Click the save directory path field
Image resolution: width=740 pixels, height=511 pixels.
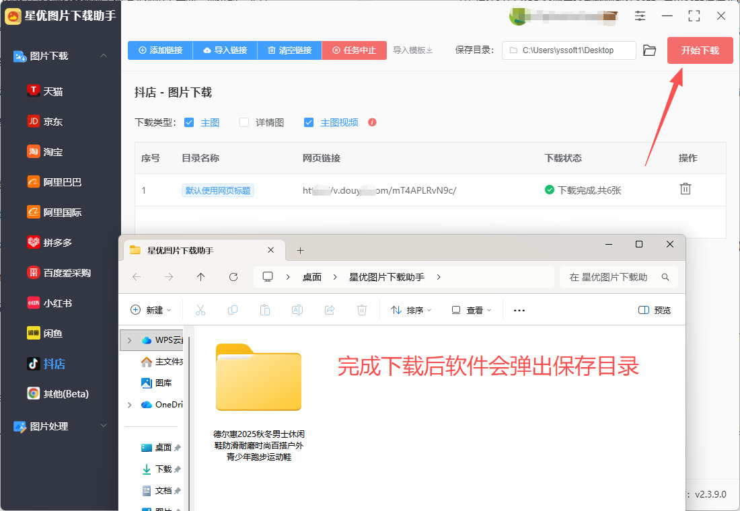click(568, 50)
